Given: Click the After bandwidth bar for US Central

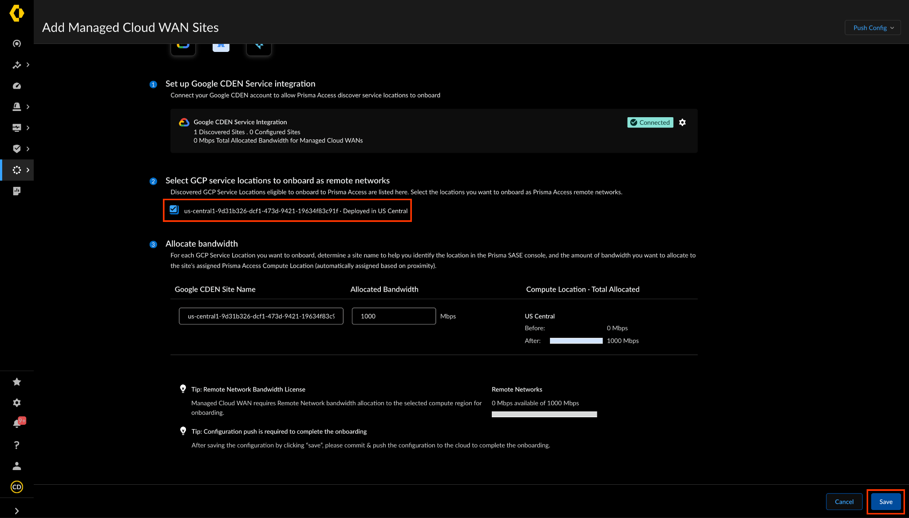Looking at the screenshot, I should click(576, 341).
